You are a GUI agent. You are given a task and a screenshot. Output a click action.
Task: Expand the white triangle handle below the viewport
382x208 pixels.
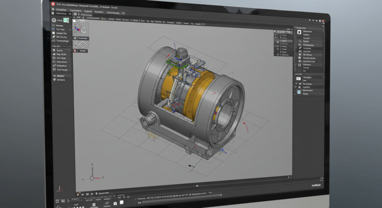(x=197, y=186)
